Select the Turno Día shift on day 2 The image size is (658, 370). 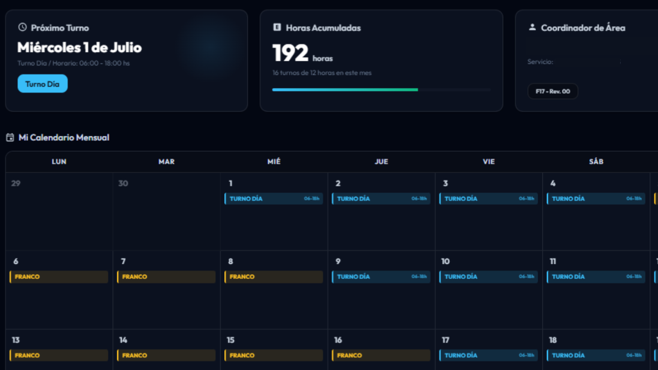pos(381,198)
